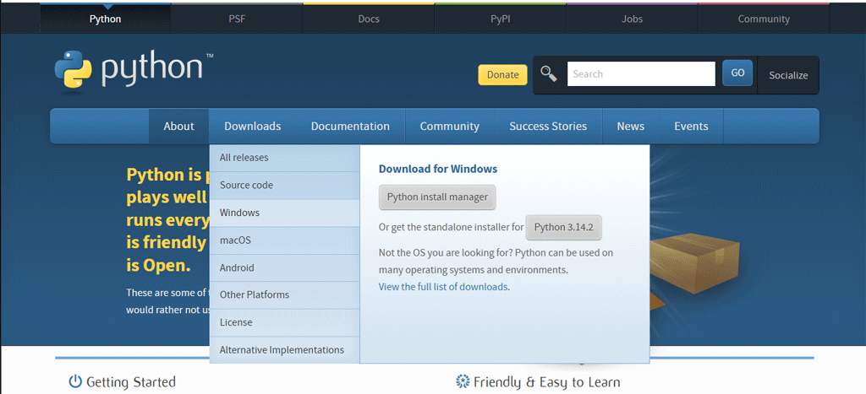Select macOS from the downloads list

tap(235, 240)
